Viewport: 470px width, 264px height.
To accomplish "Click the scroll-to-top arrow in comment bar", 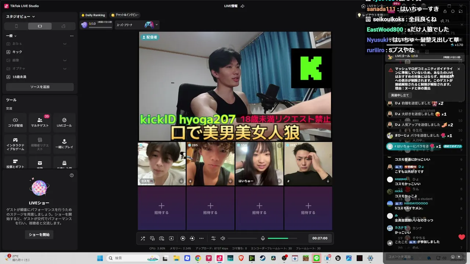I will click(x=459, y=257).
